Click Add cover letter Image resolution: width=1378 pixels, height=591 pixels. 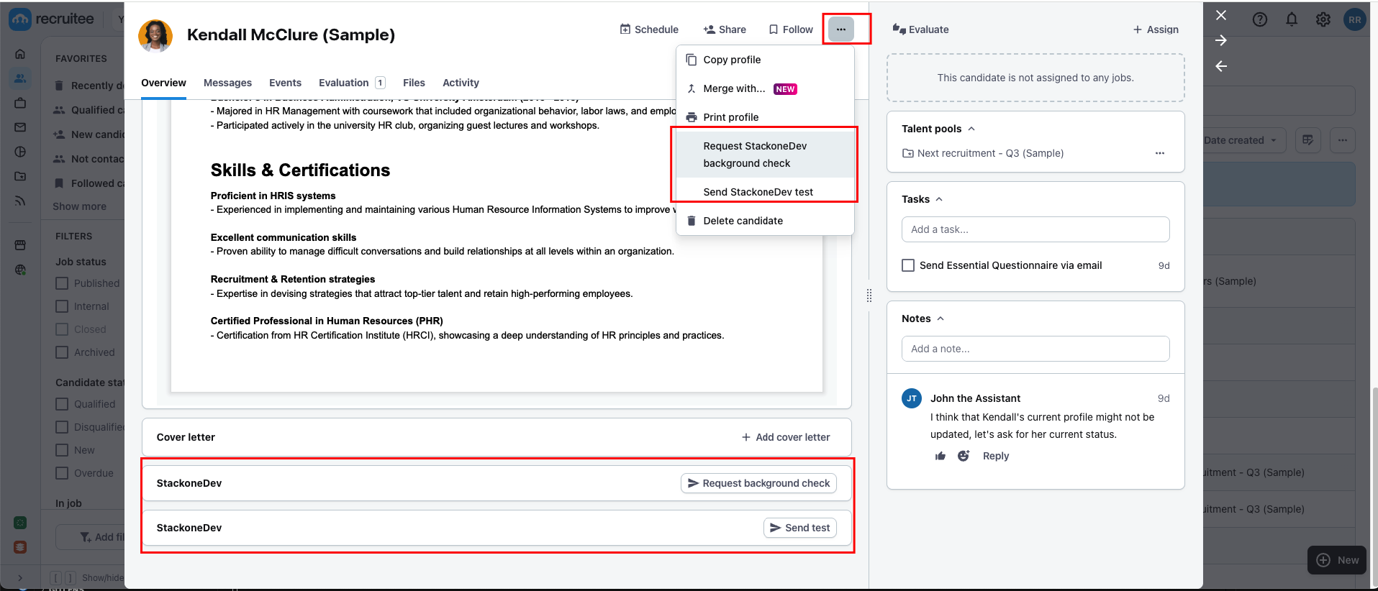[x=786, y=437]
